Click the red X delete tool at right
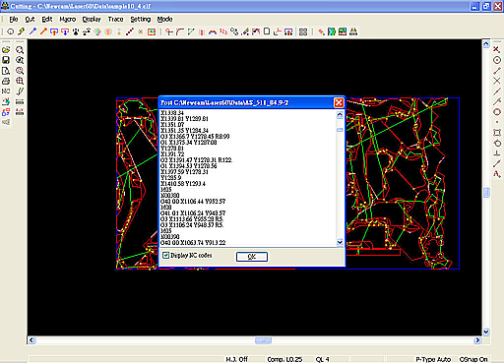 click(x=497, y=49)
